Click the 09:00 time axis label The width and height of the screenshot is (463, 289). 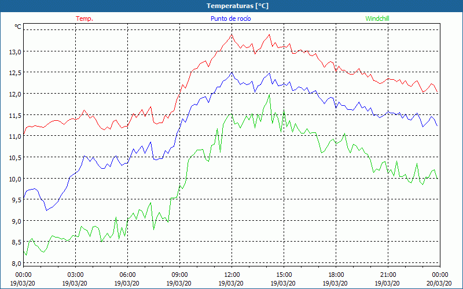[179, 275]
